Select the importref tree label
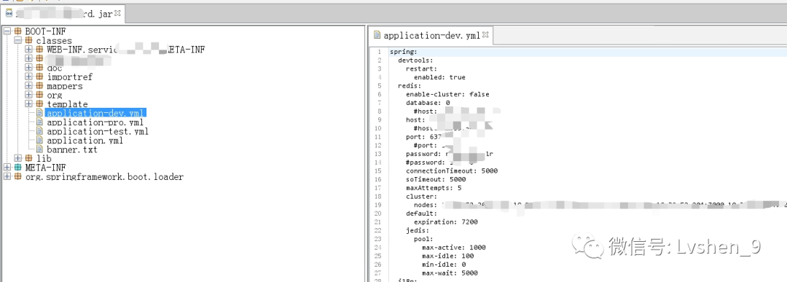The image size is (787, 282). 69,77
